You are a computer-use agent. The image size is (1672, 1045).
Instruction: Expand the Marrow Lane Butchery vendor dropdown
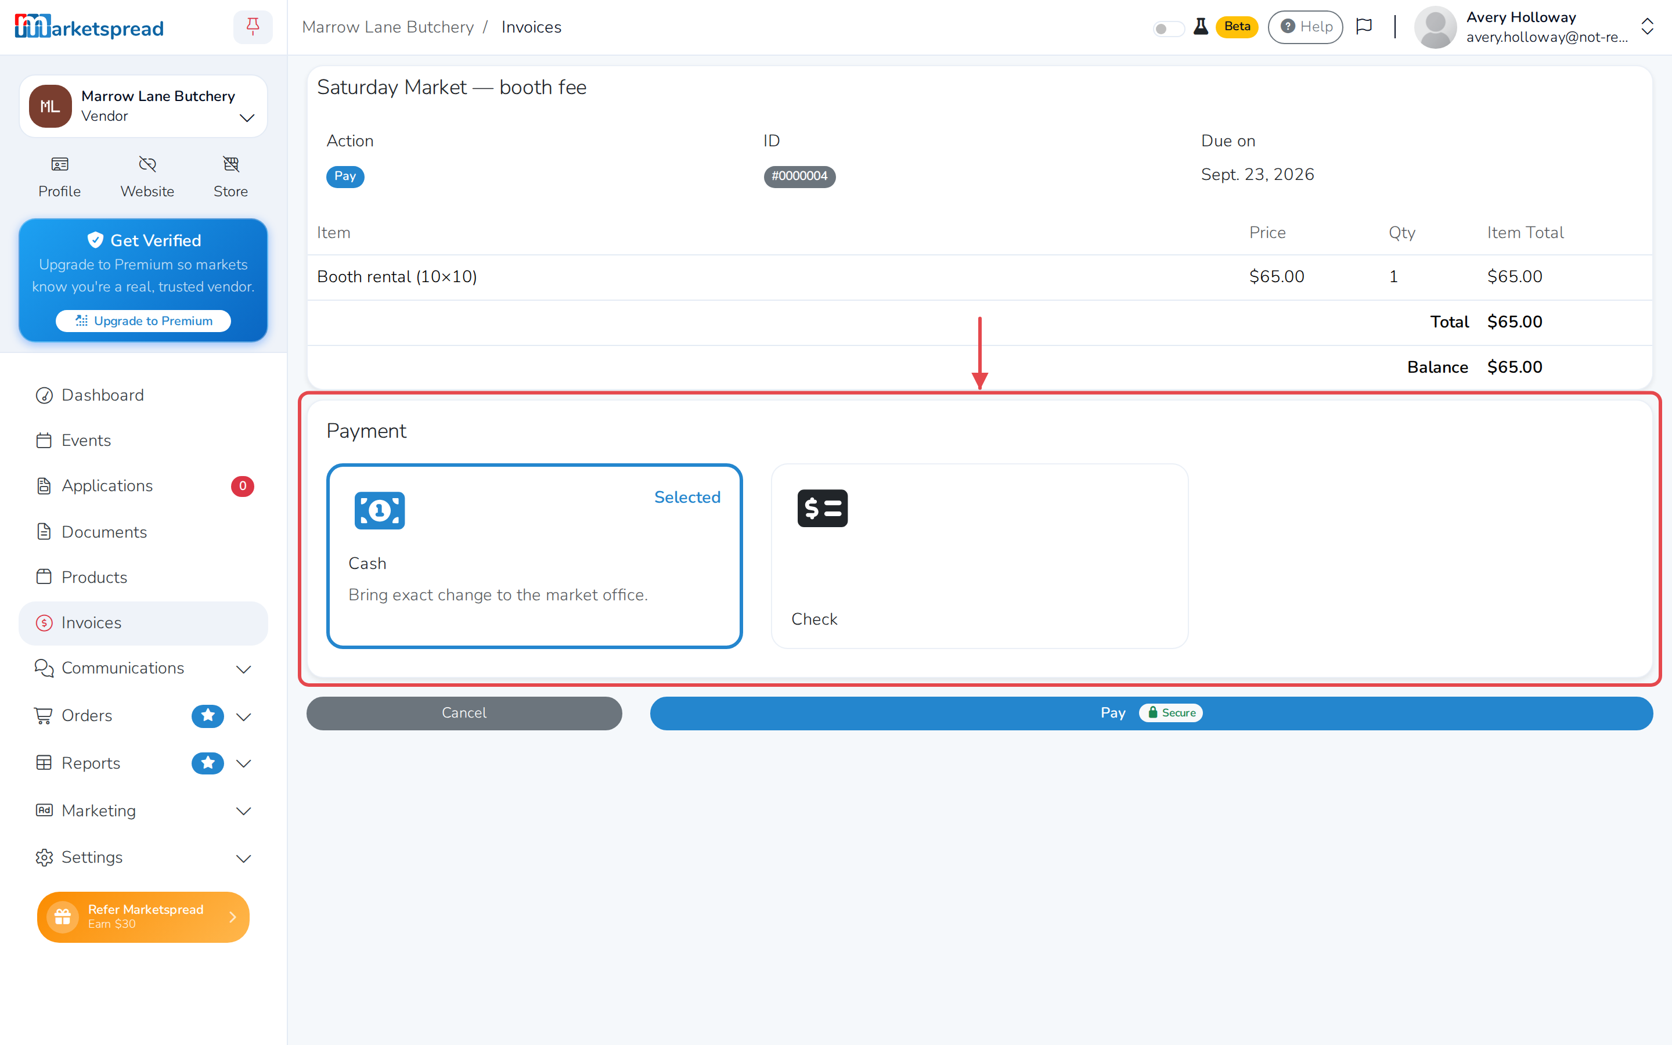pos(247,117)
